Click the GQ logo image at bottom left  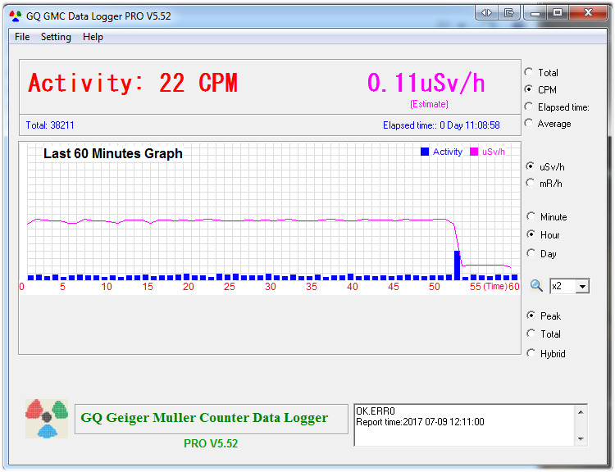click(47, 419)
